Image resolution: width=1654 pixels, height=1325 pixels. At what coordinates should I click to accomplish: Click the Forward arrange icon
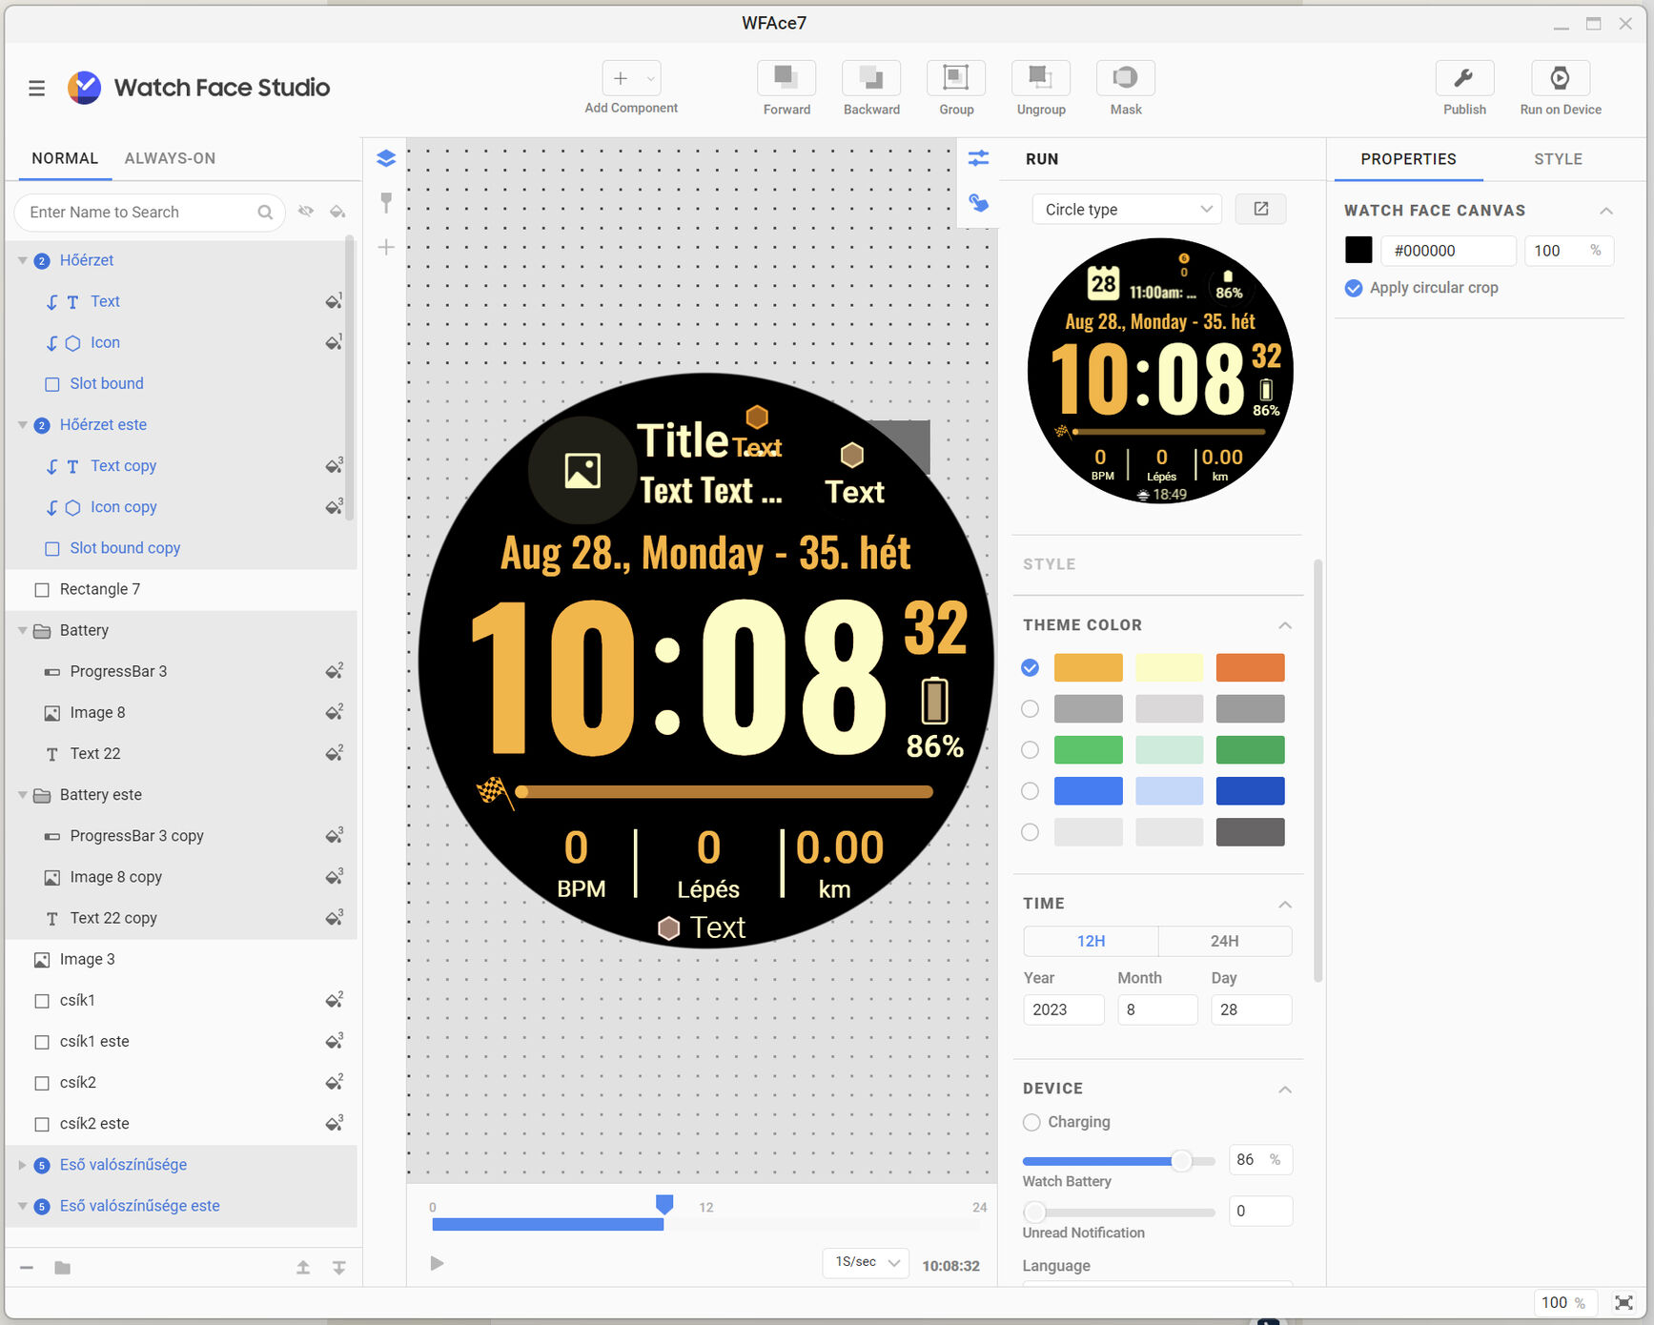tap(786, 77)
